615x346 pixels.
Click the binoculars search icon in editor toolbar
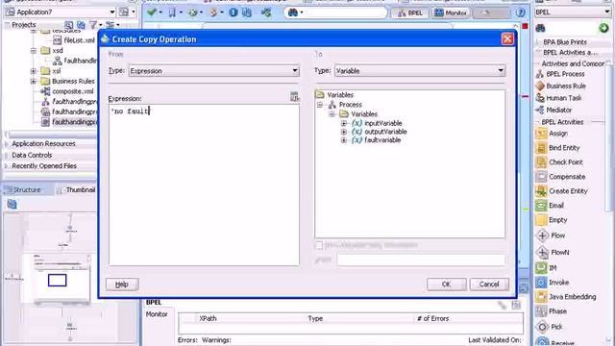click(292, 12)
